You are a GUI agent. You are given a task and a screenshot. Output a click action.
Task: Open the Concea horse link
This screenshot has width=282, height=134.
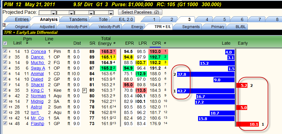click(38, 51)
